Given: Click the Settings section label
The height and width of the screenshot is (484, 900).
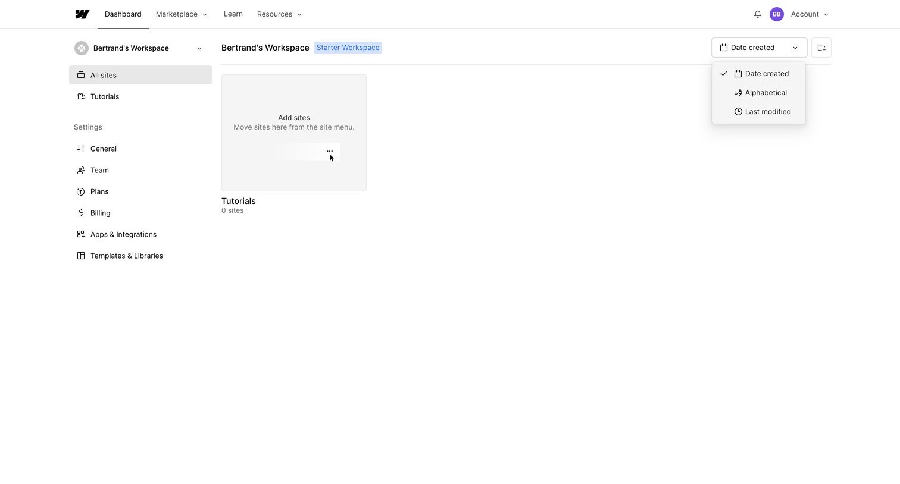Looking at the screenshot, I should [x=88, y=127].
